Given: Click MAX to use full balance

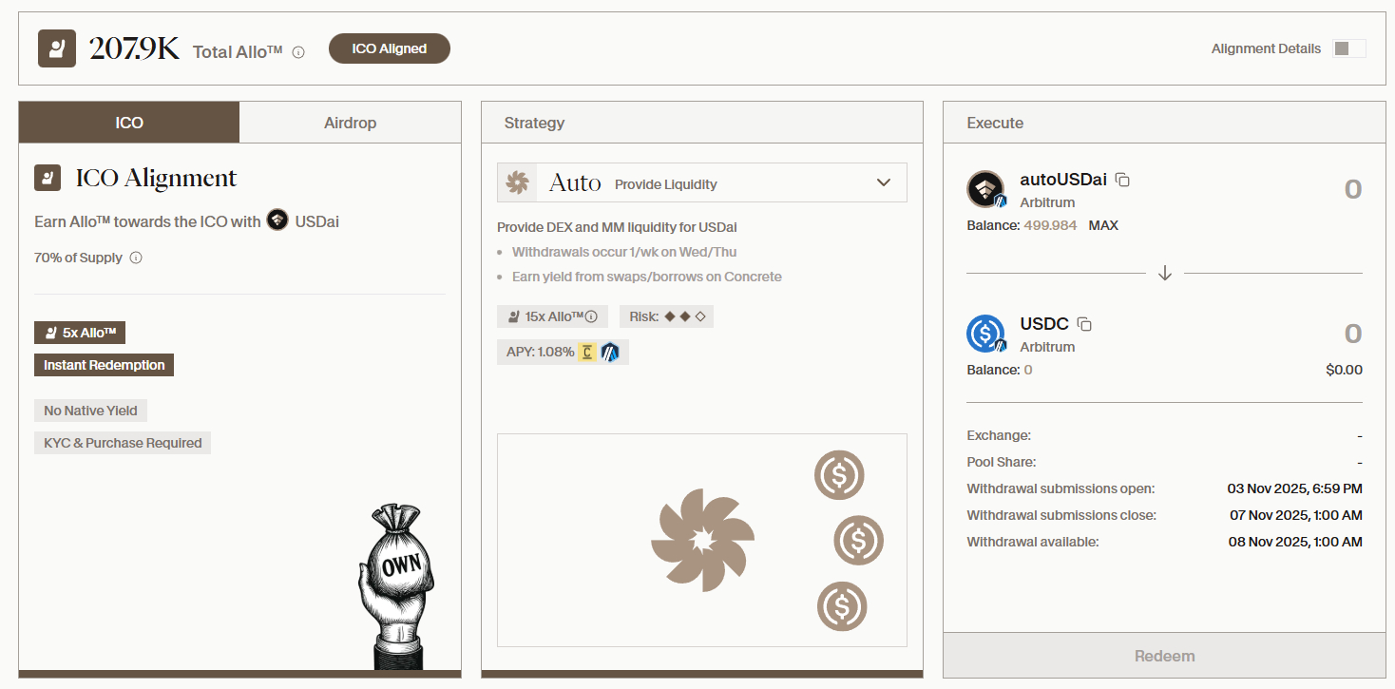Looking at the screenshot, I should pos(1103,225).
